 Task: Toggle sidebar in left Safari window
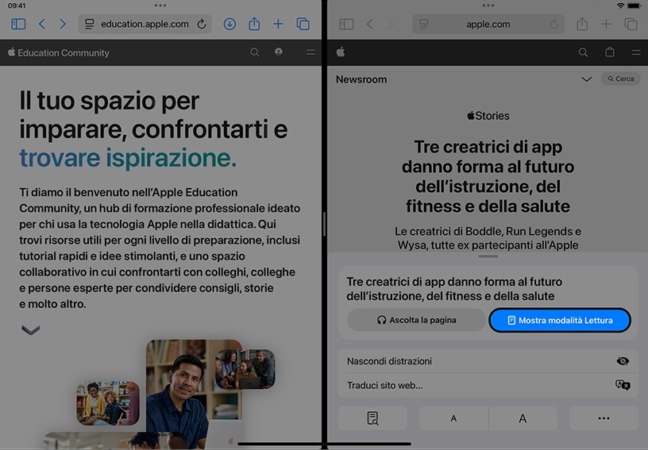18,24
